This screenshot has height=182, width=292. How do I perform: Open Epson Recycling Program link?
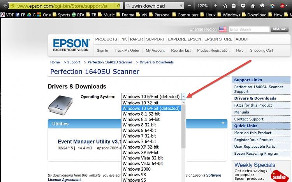click(257, 154)
